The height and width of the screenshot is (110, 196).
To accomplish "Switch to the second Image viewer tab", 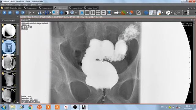I will coord(46,8).
